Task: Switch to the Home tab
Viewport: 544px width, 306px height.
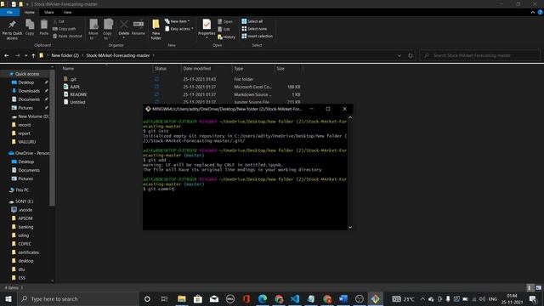Action: click(x=30, y=12)
